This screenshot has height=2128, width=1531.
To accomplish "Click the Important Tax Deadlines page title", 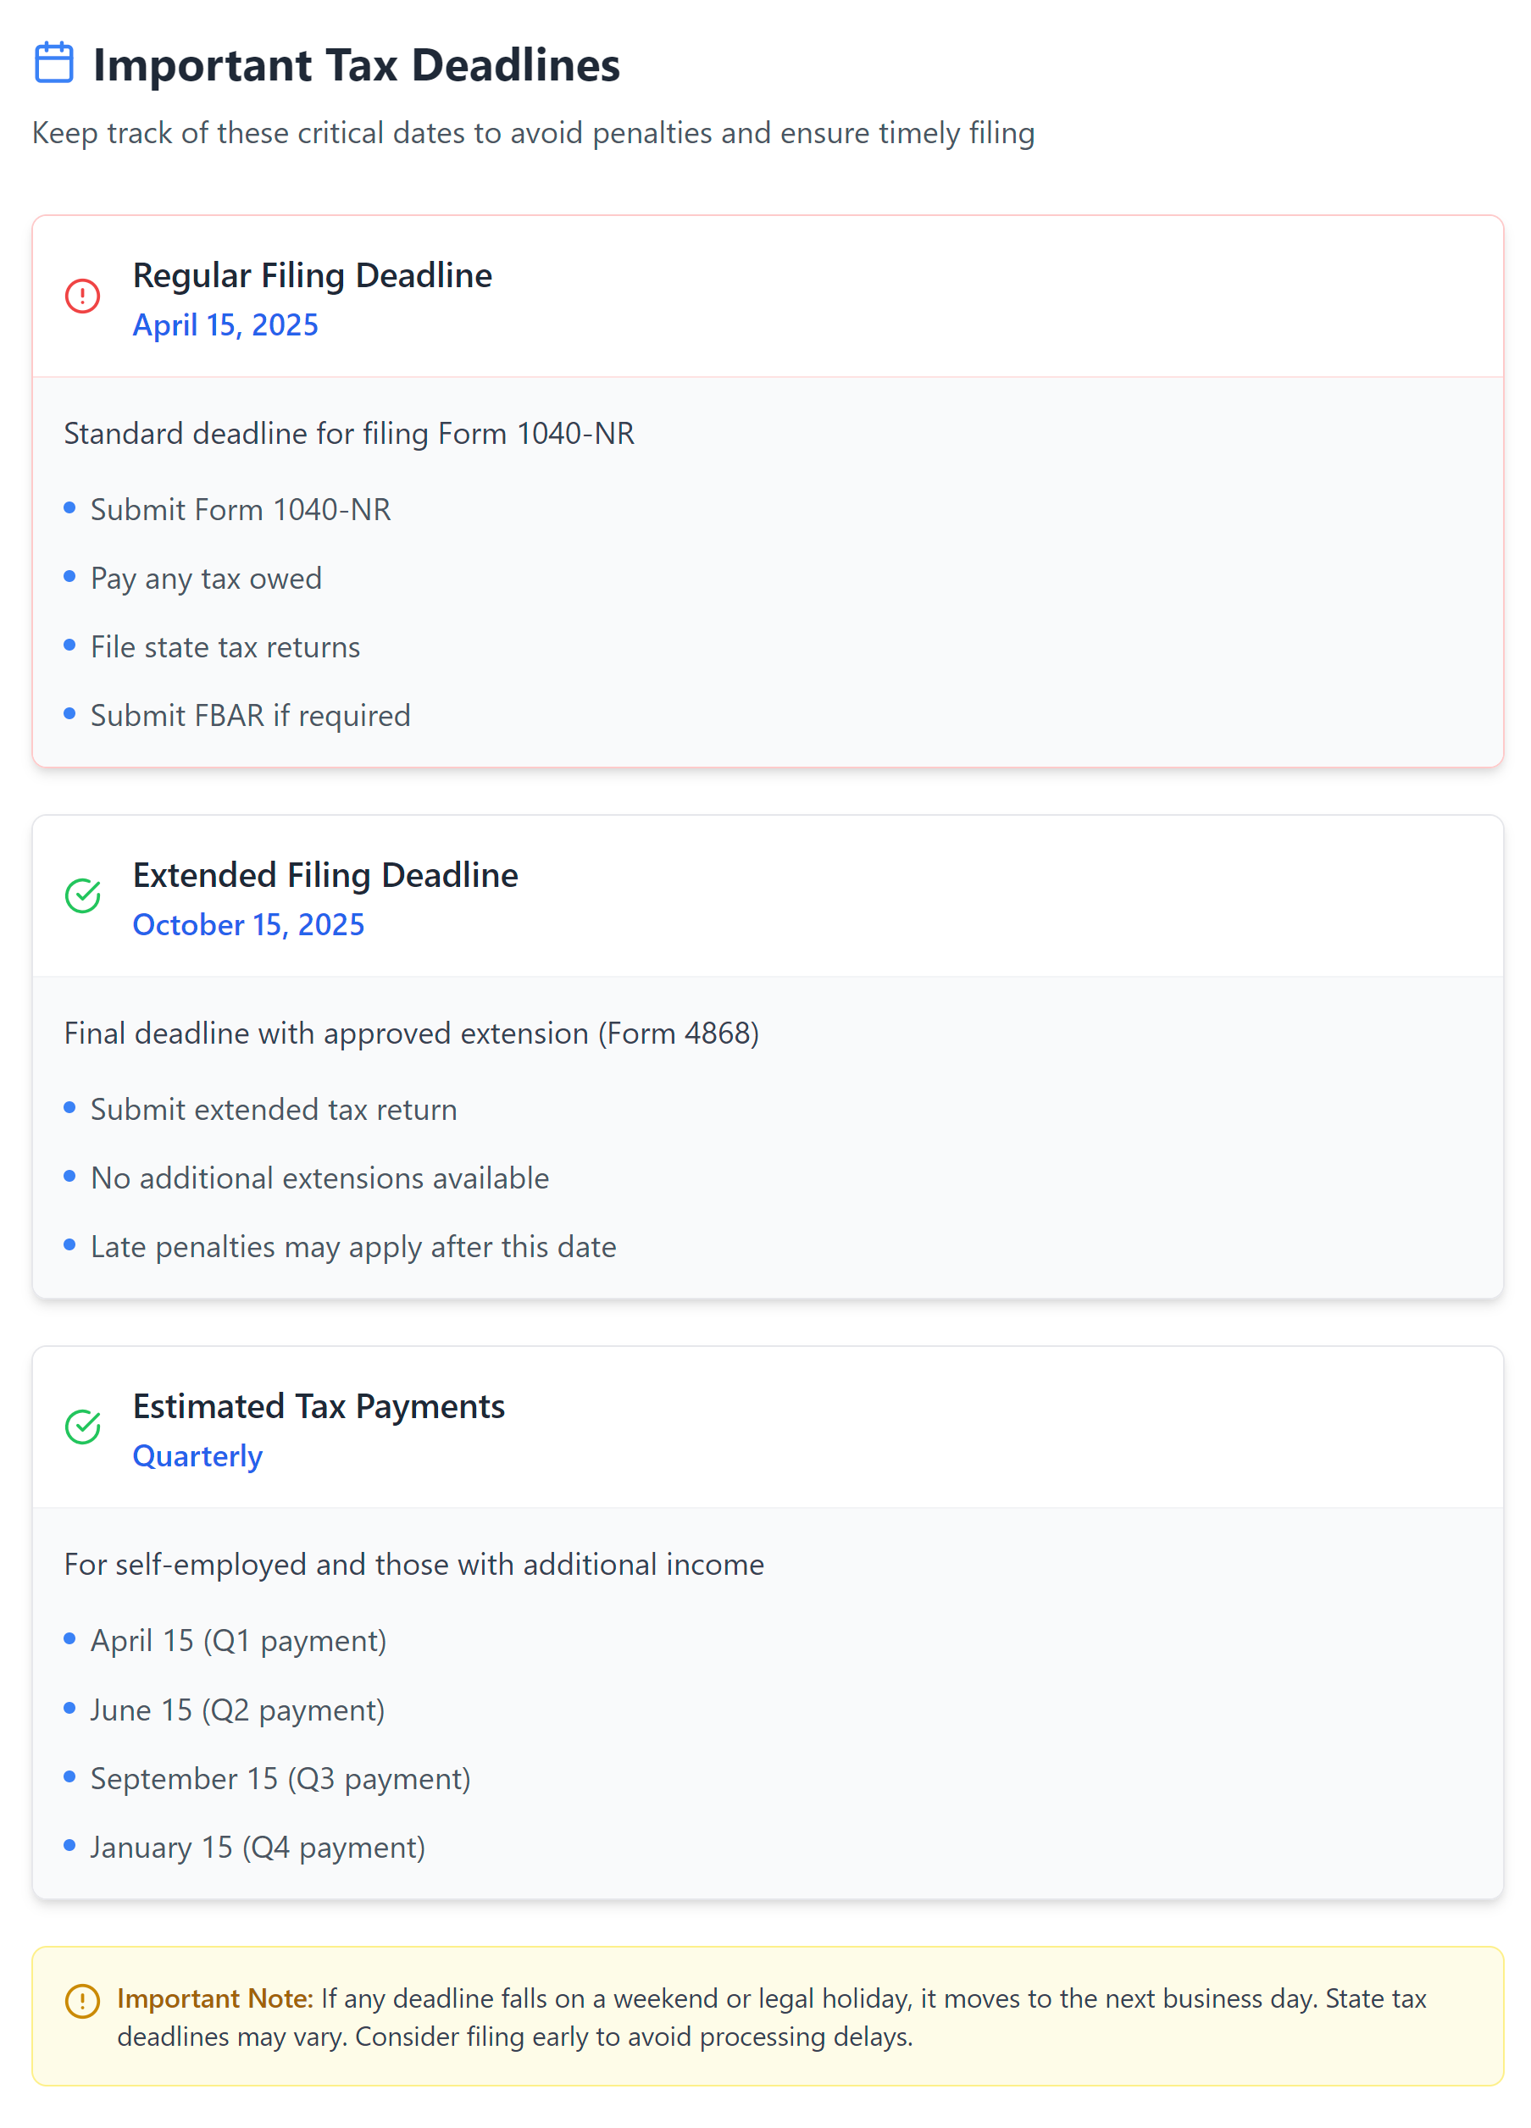I will coord(356,64).
